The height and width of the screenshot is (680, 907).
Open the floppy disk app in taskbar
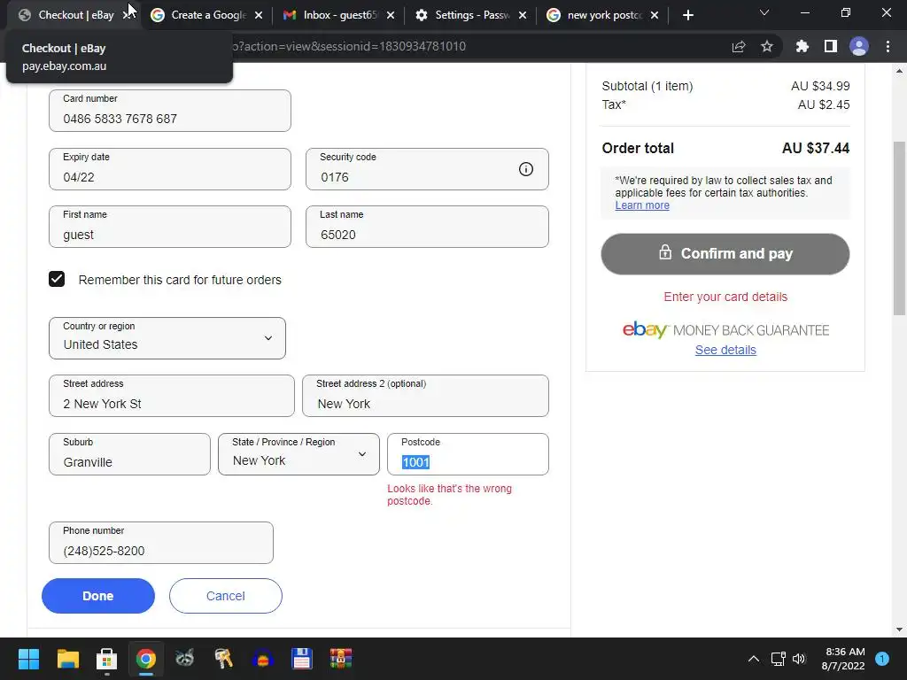point(301,659)
